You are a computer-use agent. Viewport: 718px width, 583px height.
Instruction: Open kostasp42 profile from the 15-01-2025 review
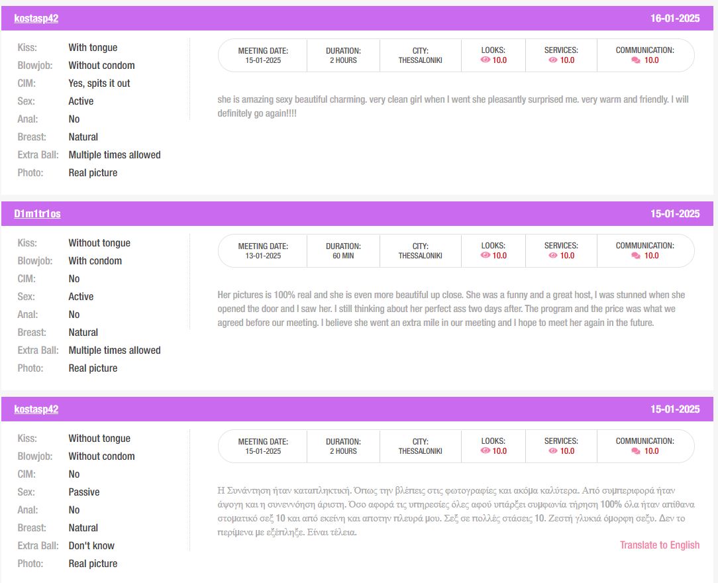coord(36,409)
